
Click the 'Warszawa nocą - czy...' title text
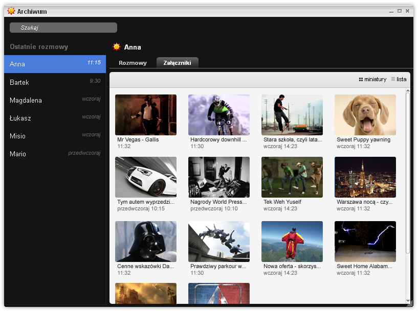[364, 202]
